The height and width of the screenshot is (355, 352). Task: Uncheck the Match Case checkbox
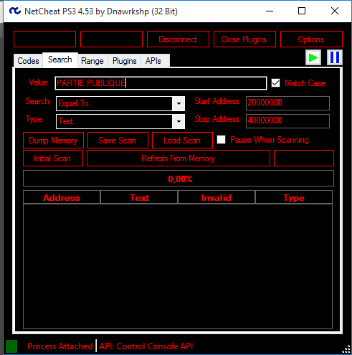point(275,83)
